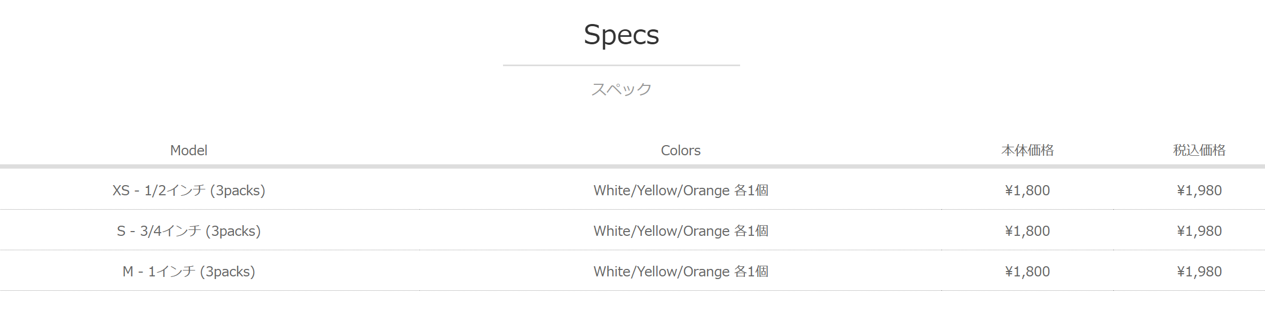Image resolution: width=1265 pixels, height=310 pixels.
Task: Click ¥1,980 tax-included price in S row
Action: tap(1199, 231)
